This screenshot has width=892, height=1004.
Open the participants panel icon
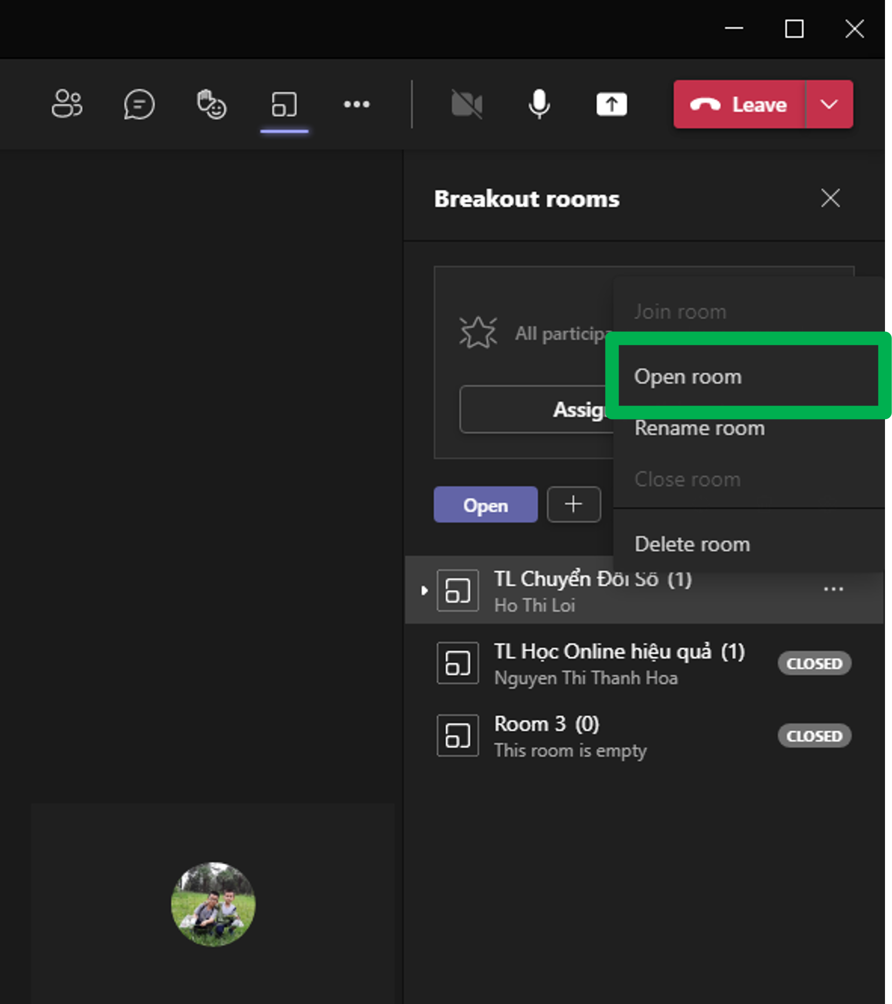[67, 104]
